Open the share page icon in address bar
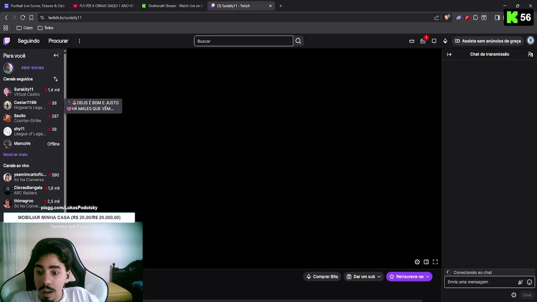 [436, 18]
